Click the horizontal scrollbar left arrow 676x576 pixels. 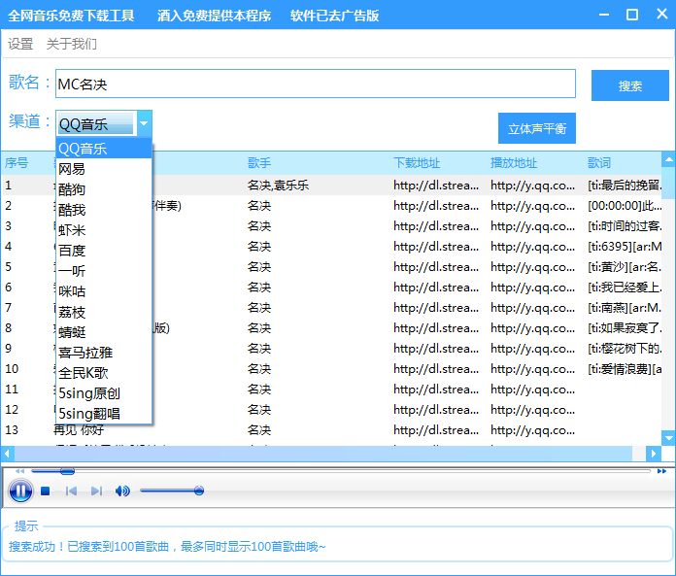pos(7,454)
